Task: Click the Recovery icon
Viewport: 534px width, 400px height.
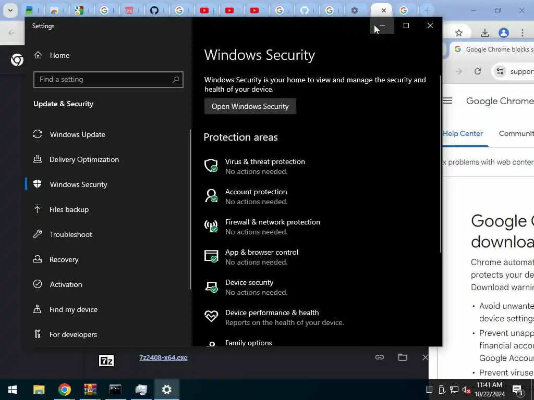Action: (38, 259)
